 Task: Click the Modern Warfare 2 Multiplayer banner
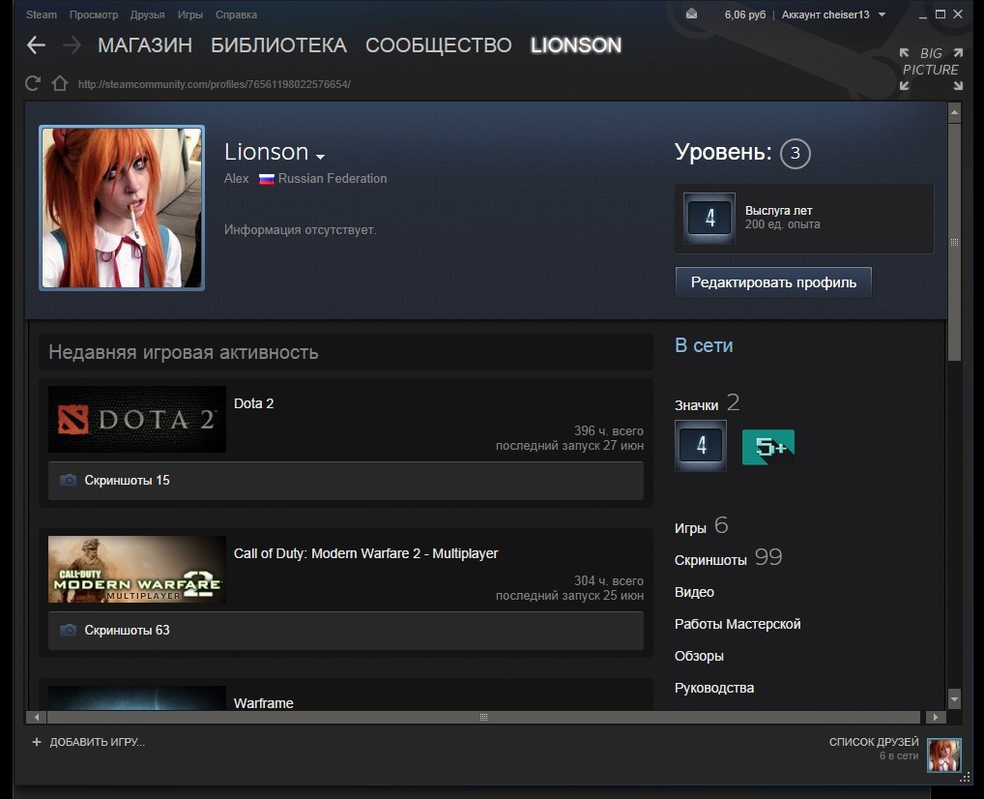coord(137,569)
